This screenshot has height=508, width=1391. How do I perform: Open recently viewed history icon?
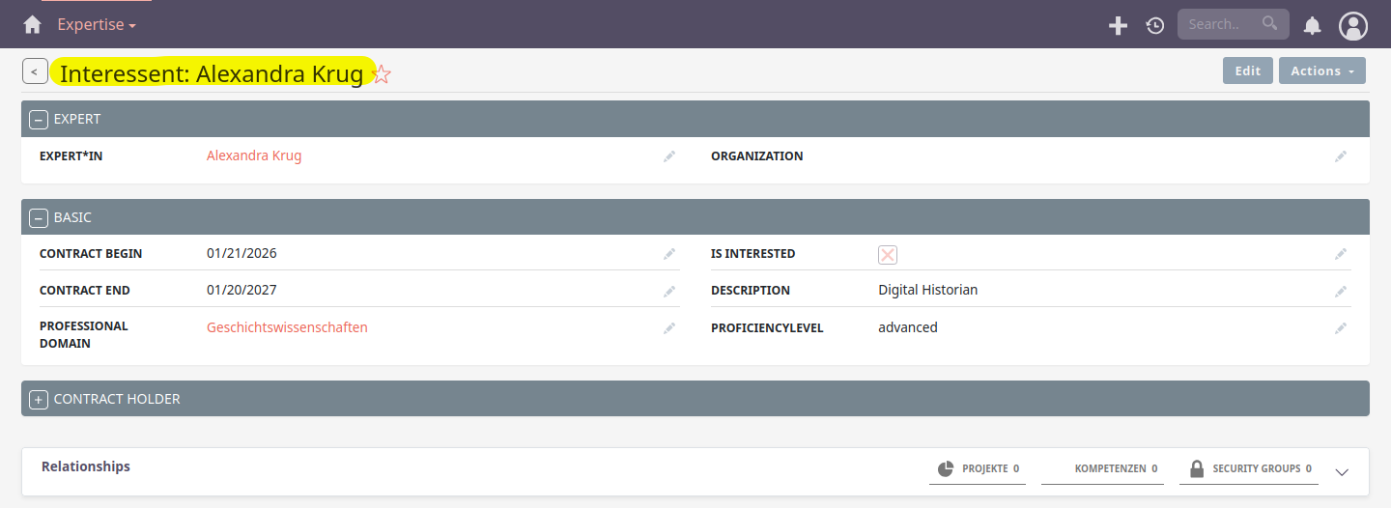[1155, 26]
